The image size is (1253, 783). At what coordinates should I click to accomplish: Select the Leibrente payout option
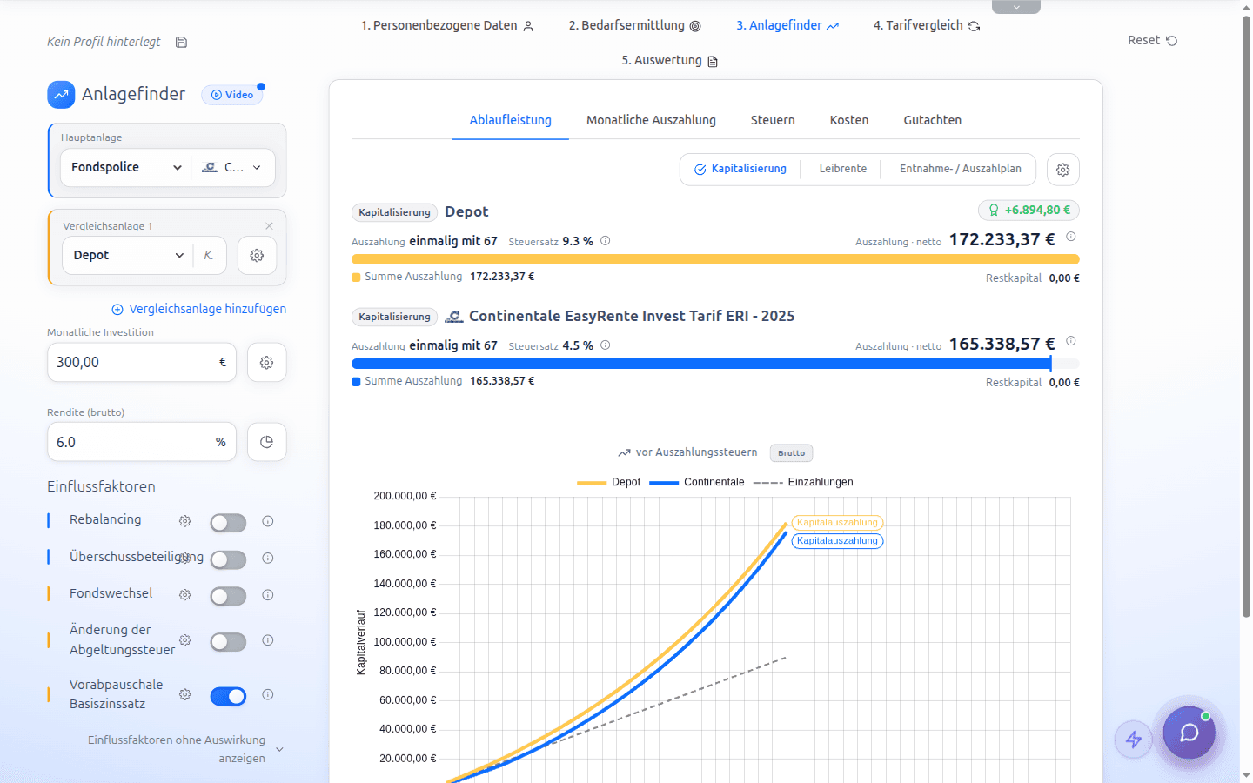(x=842, y=169)
